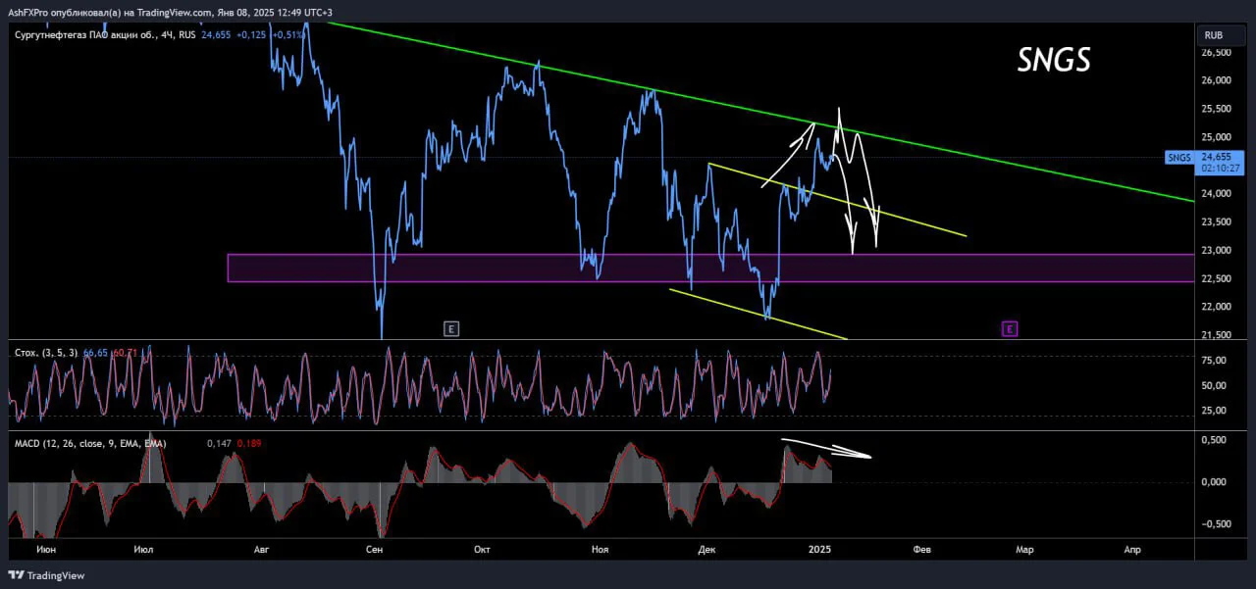Image resolution: width=1256 pixels, height=589 pixels.
Task: Click the MACD value 0,147
Action: click(x=218, y=444)
